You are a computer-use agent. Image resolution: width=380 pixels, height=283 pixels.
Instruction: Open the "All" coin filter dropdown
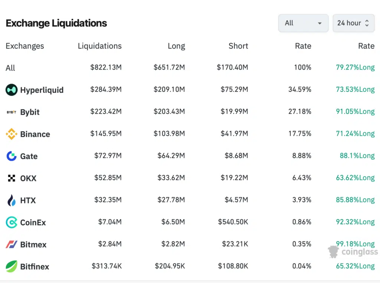point(303,23)
